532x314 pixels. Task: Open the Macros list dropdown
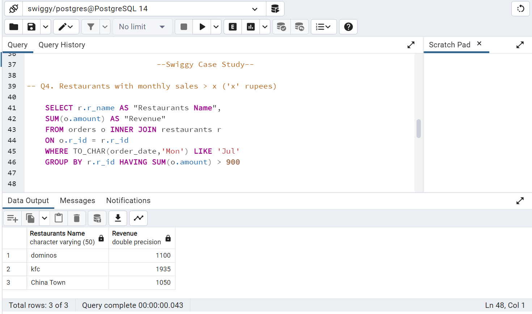coord(324,27)
